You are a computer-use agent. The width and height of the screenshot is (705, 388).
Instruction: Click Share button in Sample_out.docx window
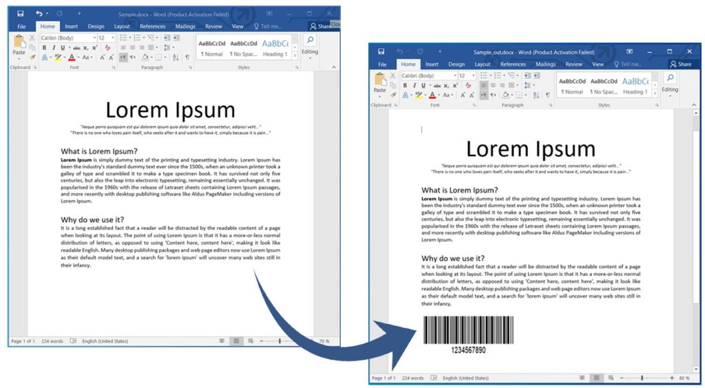point(680,64)
